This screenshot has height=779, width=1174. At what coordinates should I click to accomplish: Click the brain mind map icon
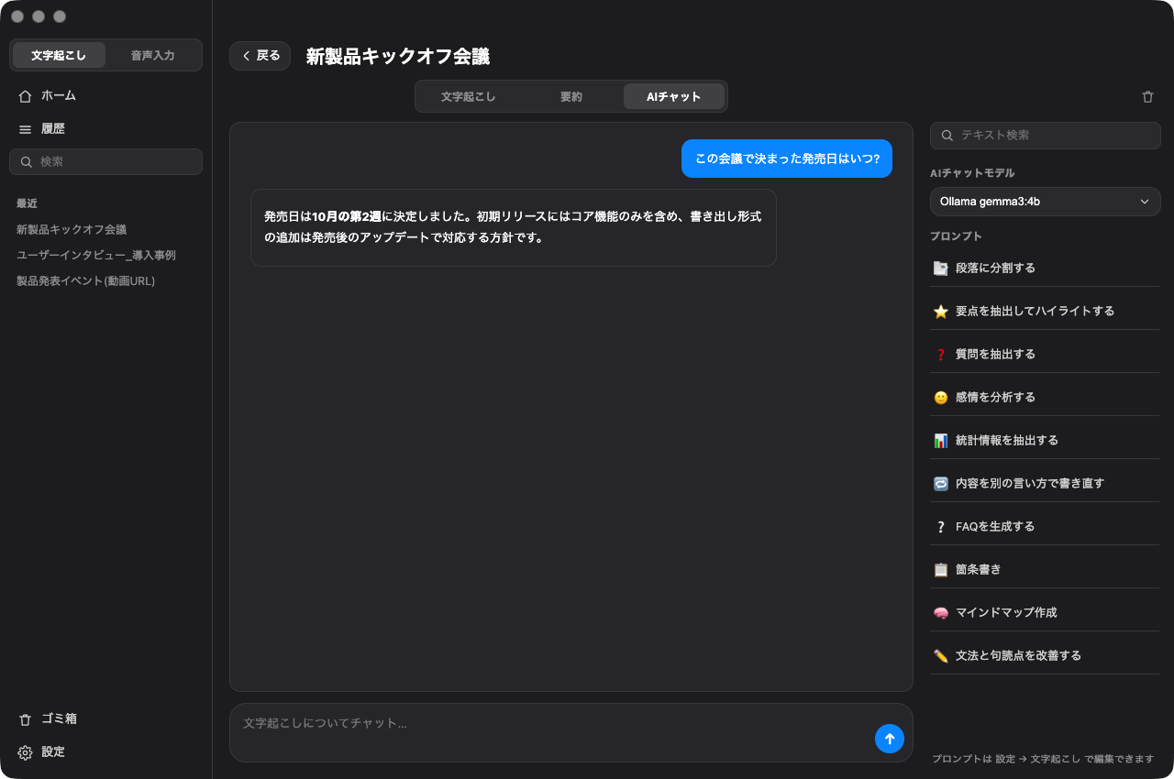click(x=940, y=613)
